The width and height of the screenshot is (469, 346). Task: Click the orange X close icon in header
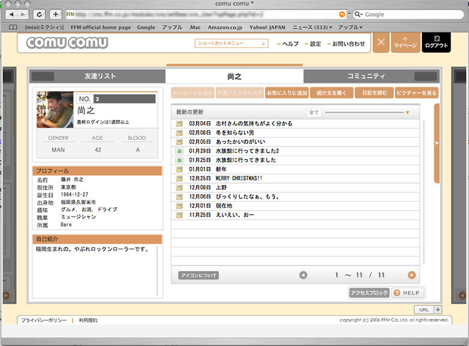click(x=381, y=43)
